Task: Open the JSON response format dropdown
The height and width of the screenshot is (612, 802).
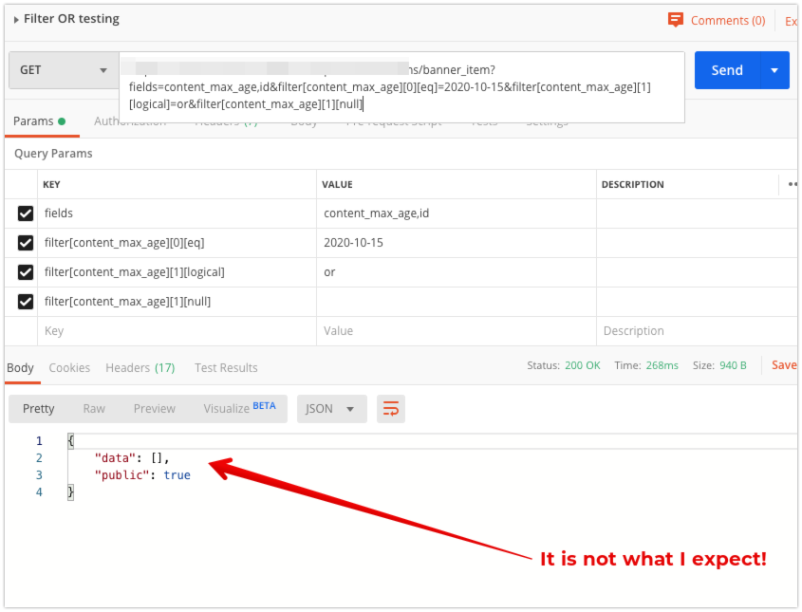Action: pyautogui.click(x=331, y=408)
